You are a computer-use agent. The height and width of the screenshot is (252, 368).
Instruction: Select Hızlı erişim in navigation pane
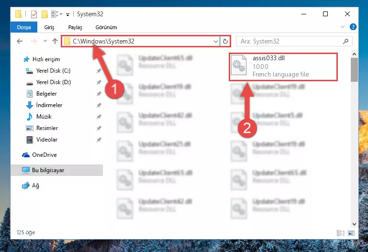click(x=46, y=59)
